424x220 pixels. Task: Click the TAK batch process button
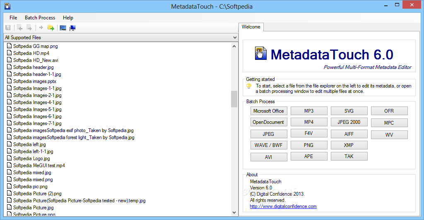pos(349,156)
